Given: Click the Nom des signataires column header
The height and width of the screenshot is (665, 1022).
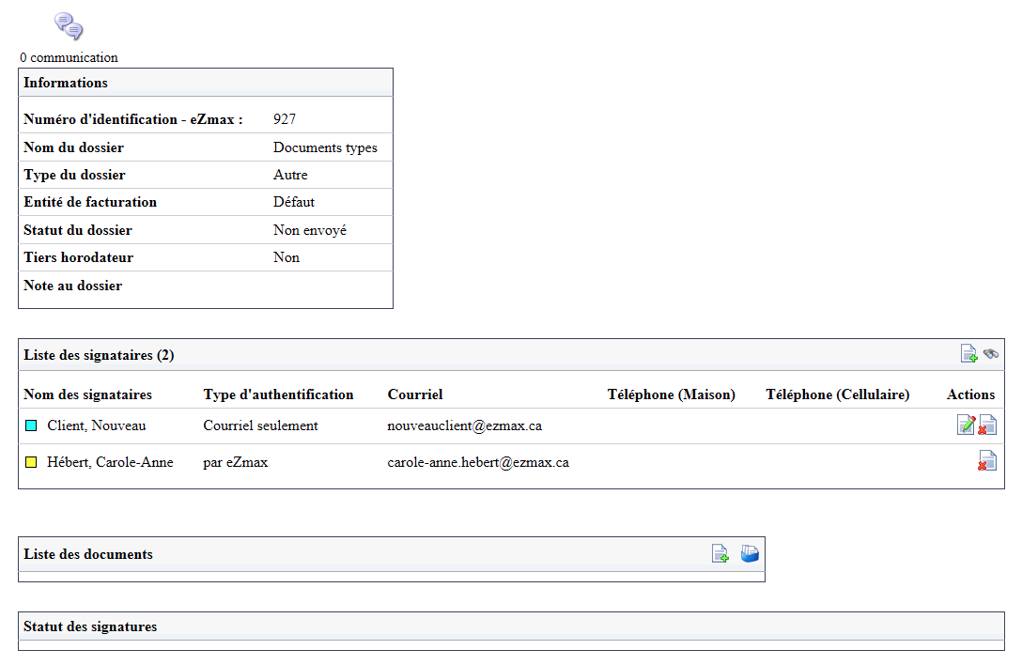Looking at the screenshot, I should (88, 394).
